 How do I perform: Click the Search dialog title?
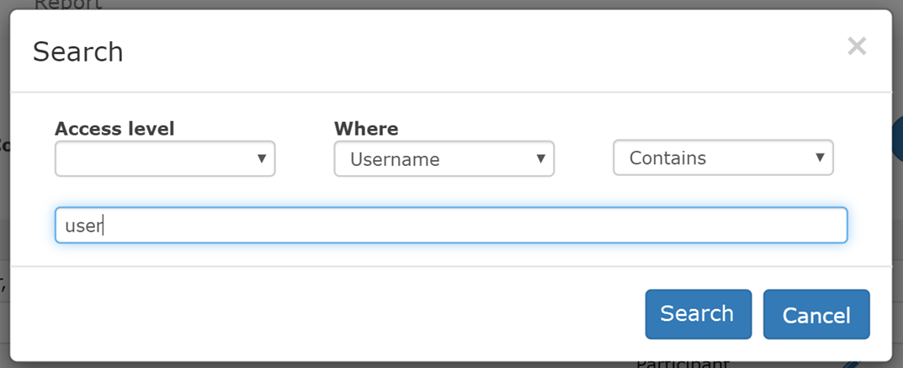click(x=77, y=52)
